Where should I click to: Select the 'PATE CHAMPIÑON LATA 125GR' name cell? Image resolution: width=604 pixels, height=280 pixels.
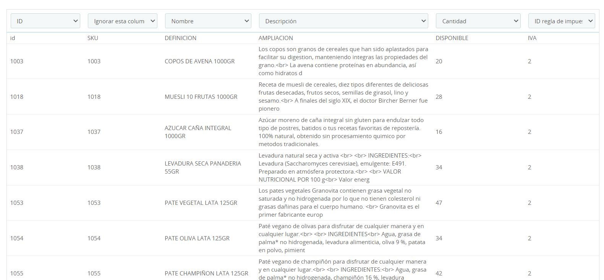[206, 274]
